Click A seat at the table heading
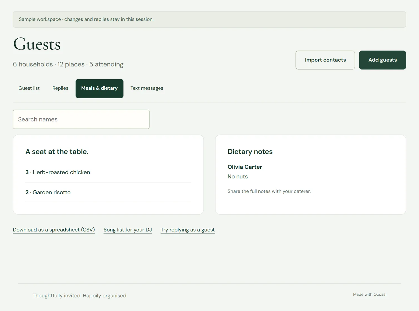The image size is (419, 311). (57, 152)
